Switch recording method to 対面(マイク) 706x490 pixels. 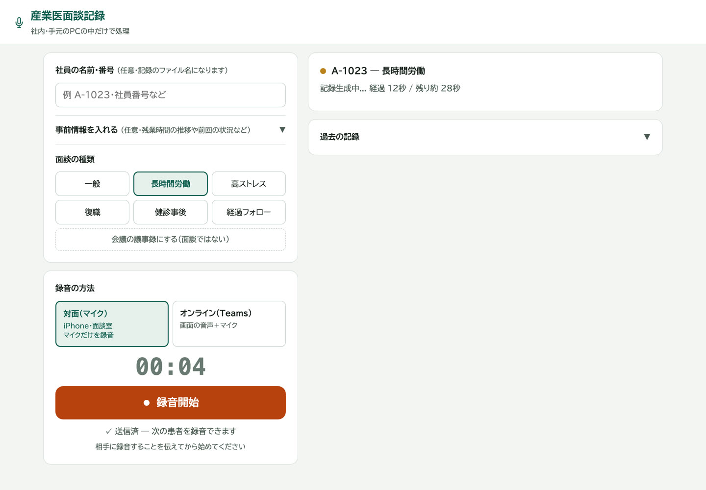(x=112, y=324)
